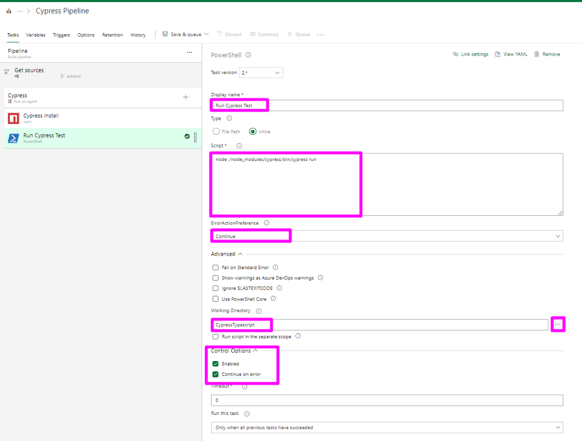Viewport: 582px width, 441px height.
Task: Click the Discard button
Action: click(x=229, y=34)
